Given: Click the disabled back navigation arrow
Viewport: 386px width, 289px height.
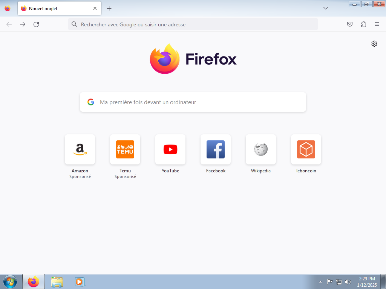Looking at the screenshot, I should [x=9, y=24].
